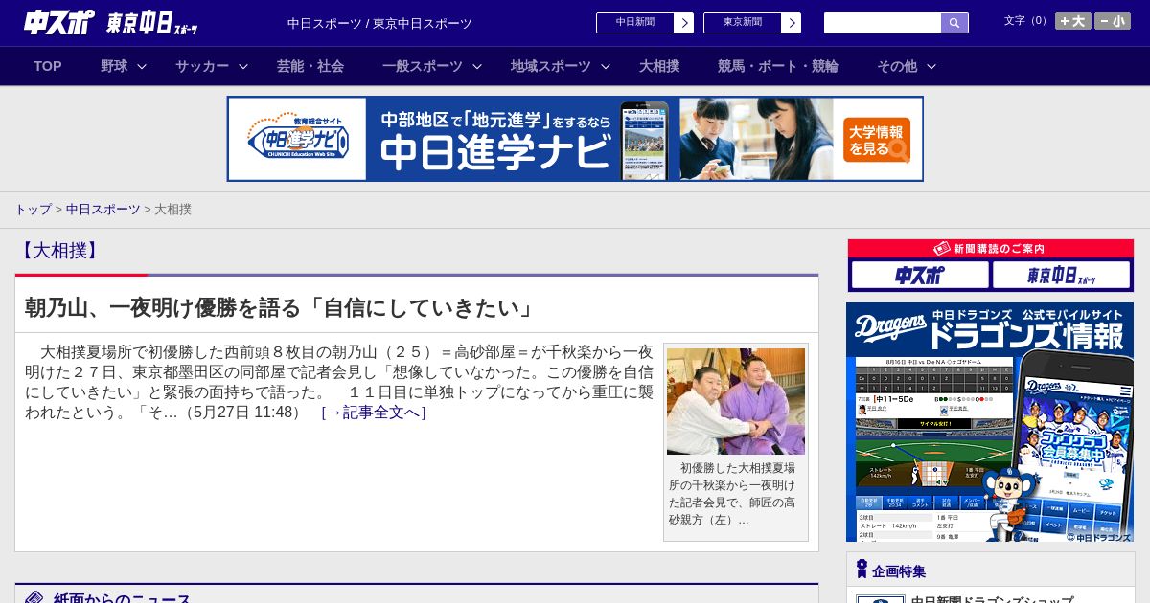The height and width of the screenshot is (603, 1150).
Task: Click the arrow next to 中日新聞
Action: click(x=683, y=23)
